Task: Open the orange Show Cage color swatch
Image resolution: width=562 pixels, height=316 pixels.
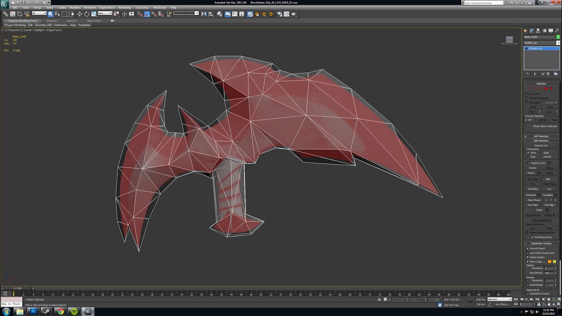Action: [549, 262]
